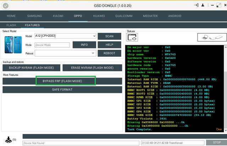Click the login arrow icon in title bar
Screen dimensions: 227x146
[196, 5]
